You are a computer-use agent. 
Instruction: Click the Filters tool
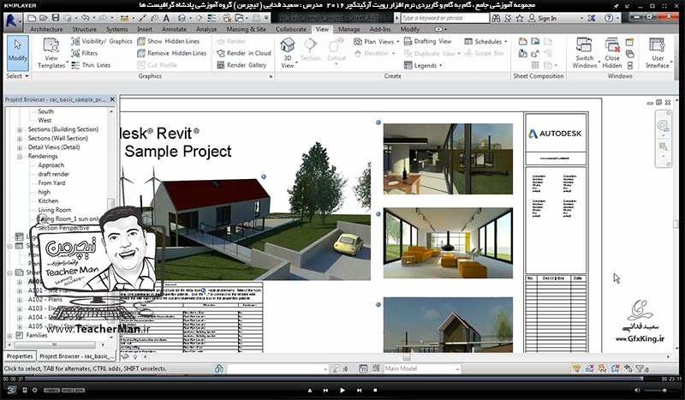85,53
